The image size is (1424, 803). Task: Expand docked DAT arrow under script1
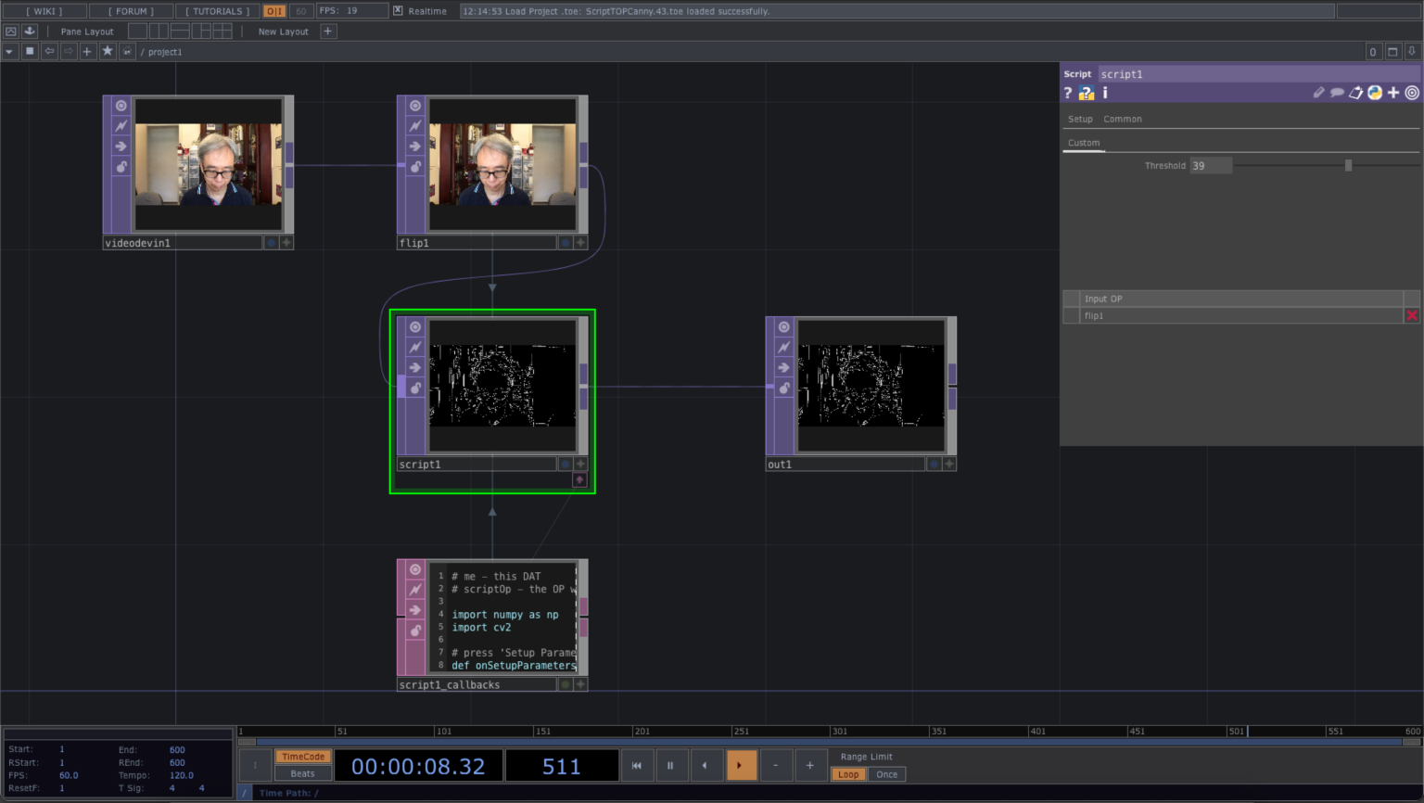coord(579,479)
